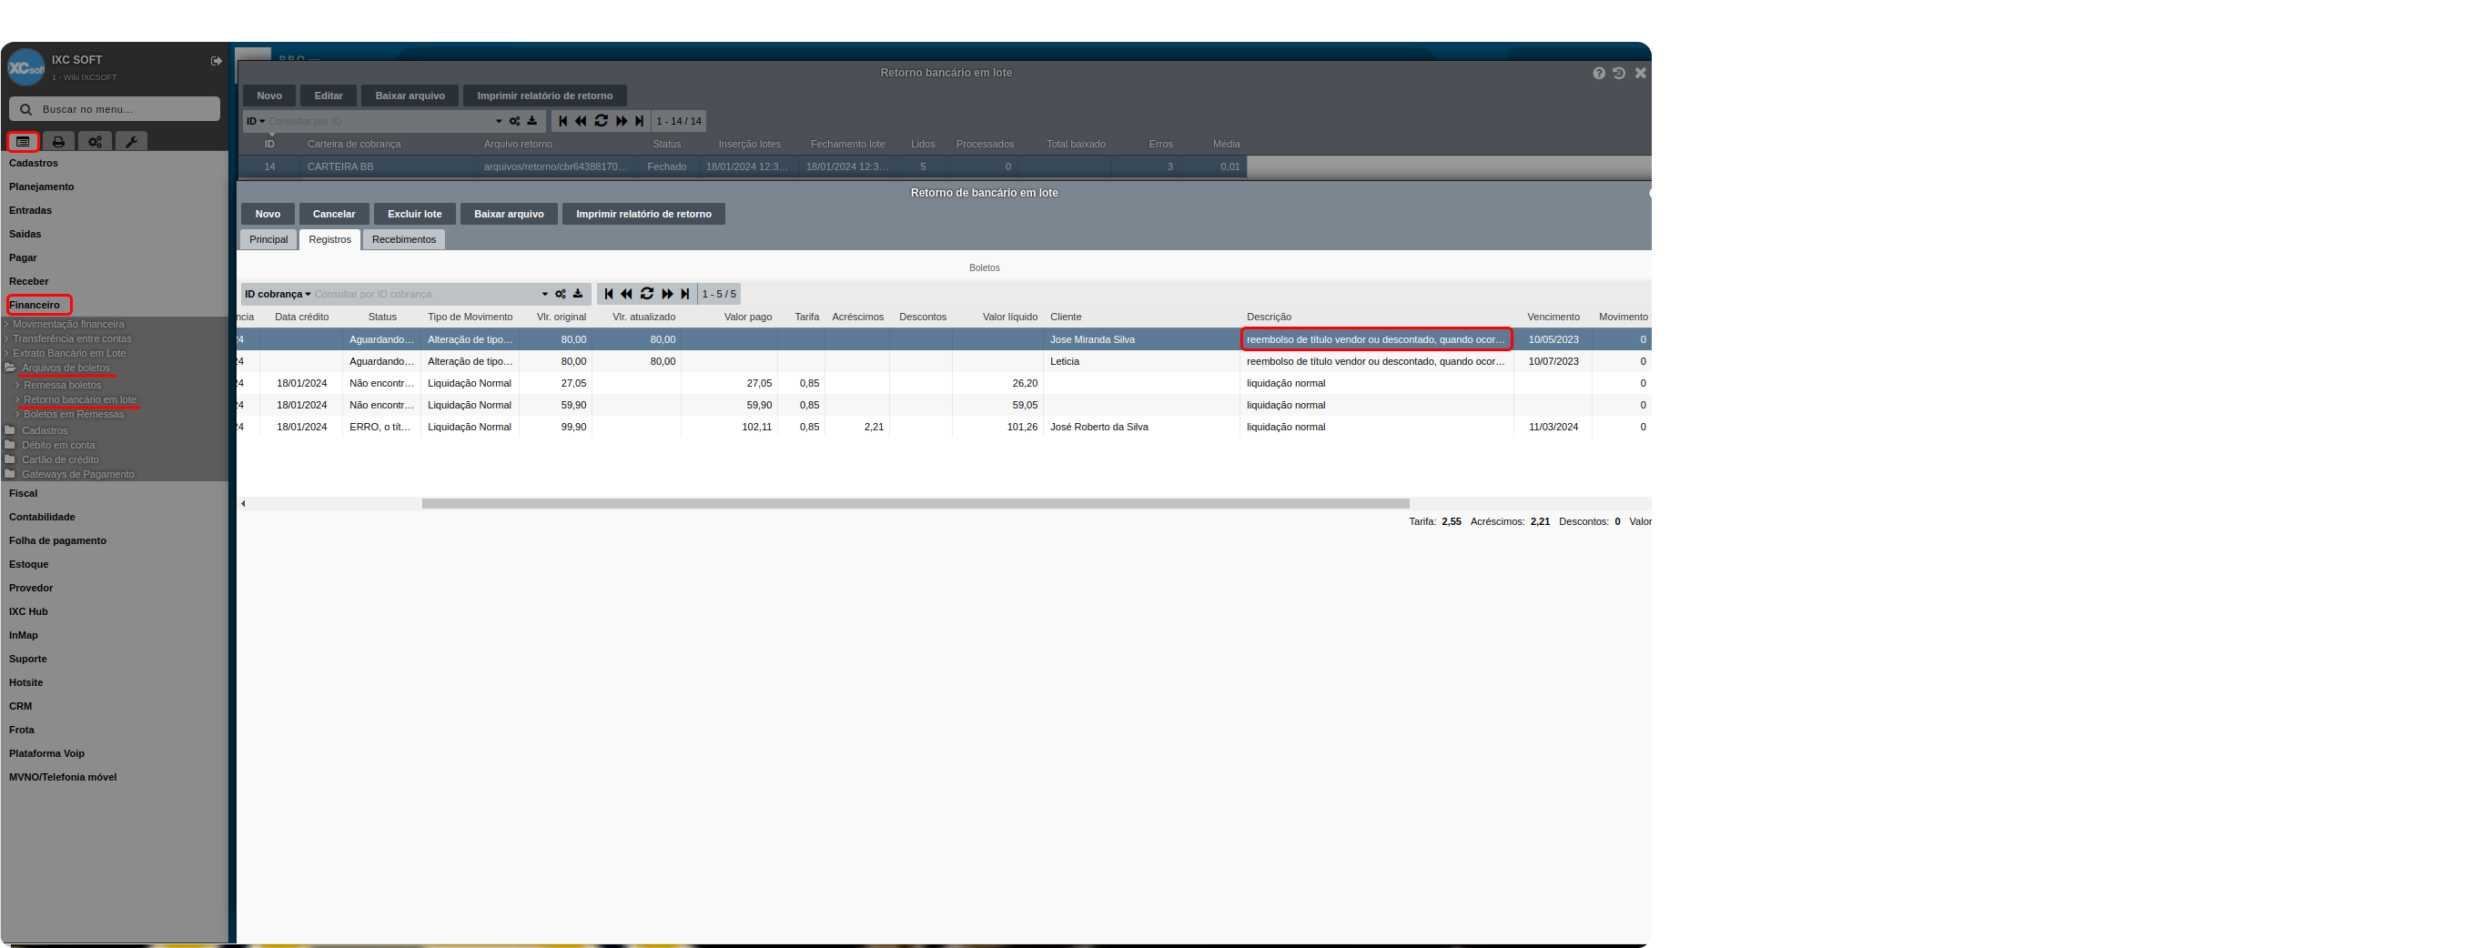Click the history clock icon in the window header

(x=1619, y=74)
